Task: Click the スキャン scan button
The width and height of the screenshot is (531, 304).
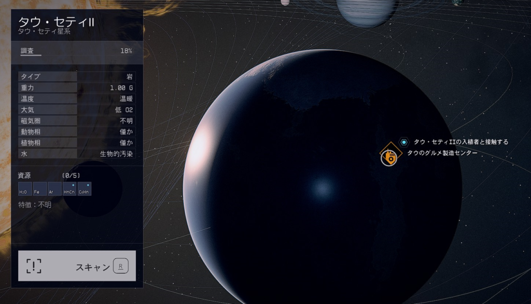Action: coord(77,266)
